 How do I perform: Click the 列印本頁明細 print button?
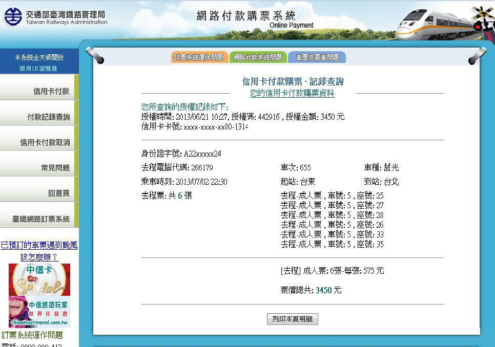point(292,319)
